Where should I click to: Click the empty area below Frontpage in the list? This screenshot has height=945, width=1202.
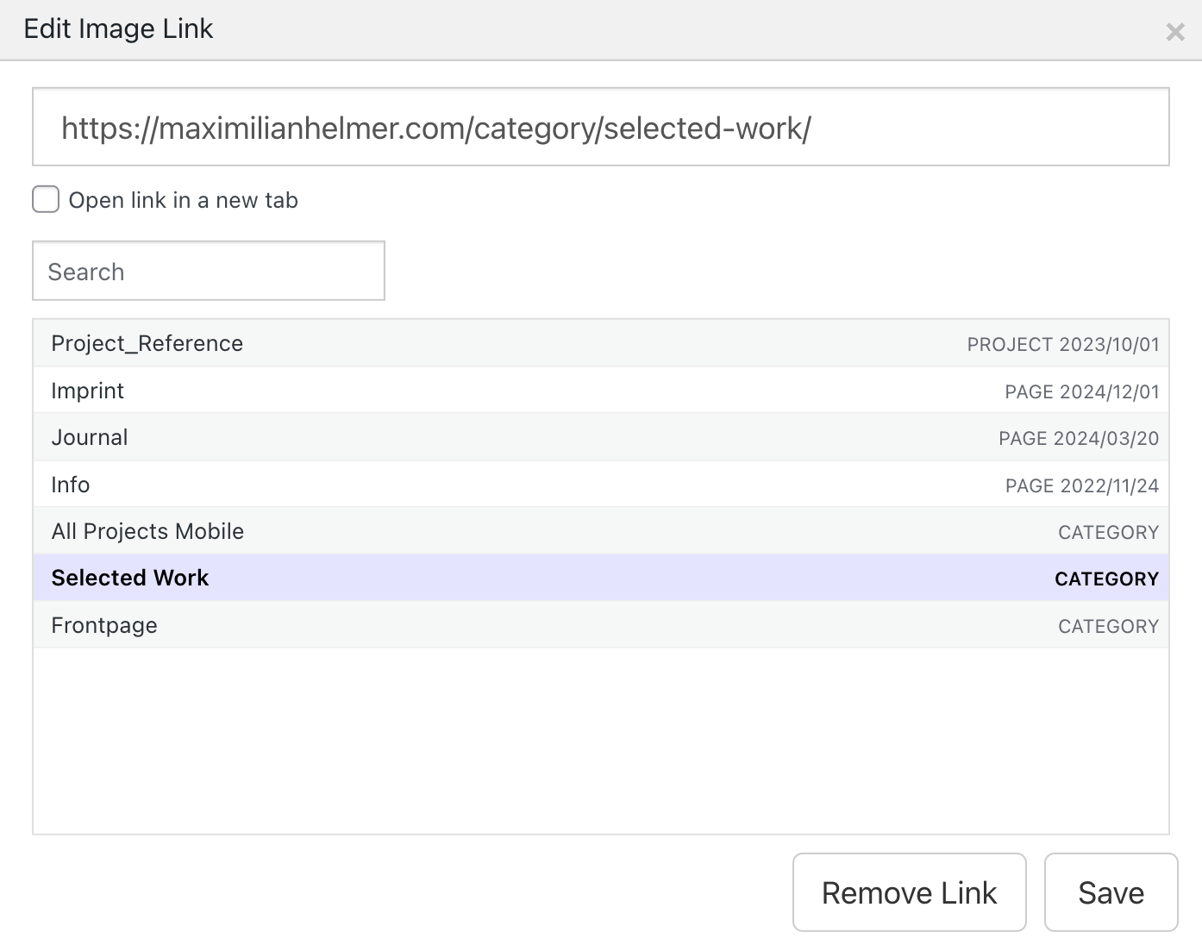[600, 740]
